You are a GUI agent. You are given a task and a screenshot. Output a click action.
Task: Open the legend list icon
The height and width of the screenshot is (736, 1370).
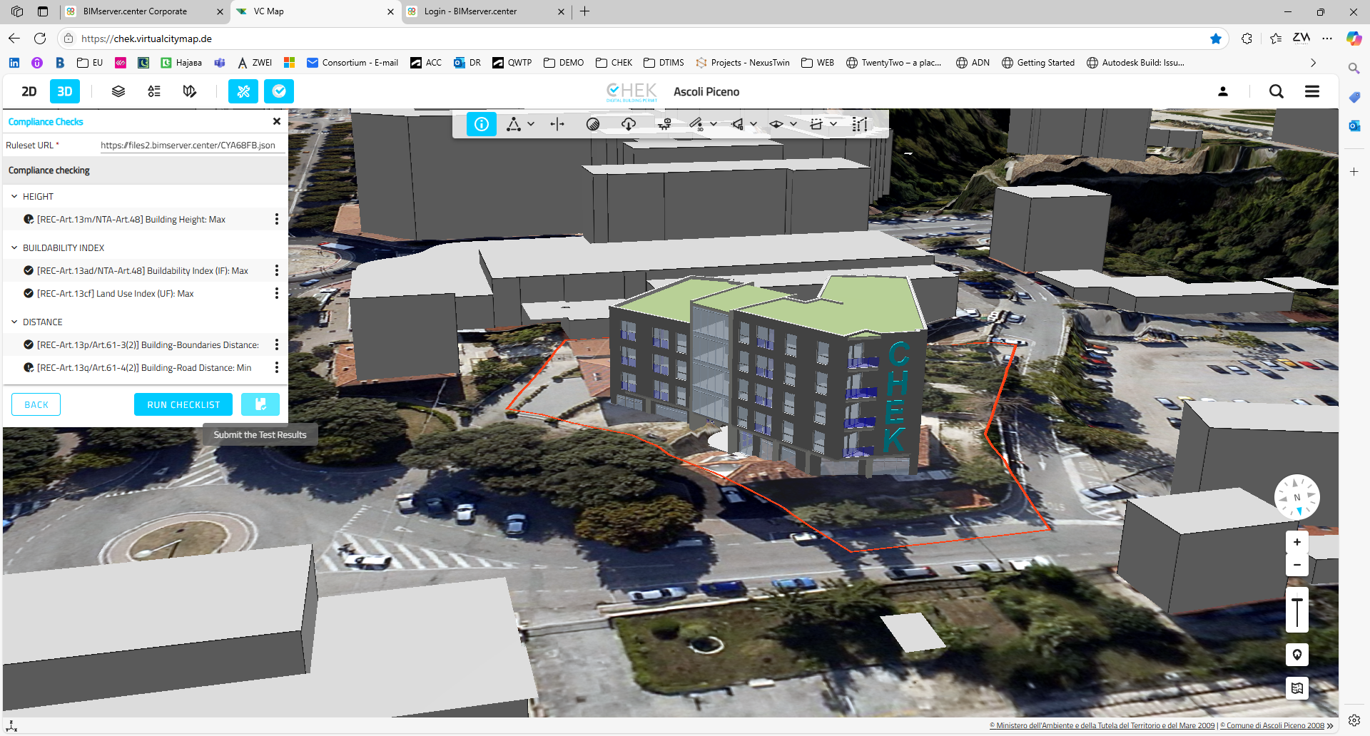point(154,91)
